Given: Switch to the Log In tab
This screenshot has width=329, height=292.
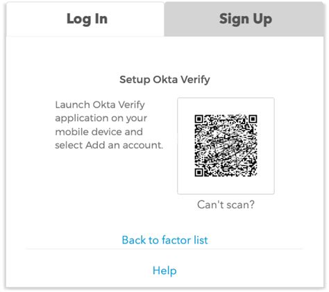Looking at the screenshot, I should (x=85, y=19).
